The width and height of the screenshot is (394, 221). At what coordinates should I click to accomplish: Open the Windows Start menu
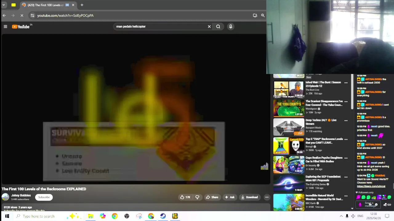click(7, 216)
